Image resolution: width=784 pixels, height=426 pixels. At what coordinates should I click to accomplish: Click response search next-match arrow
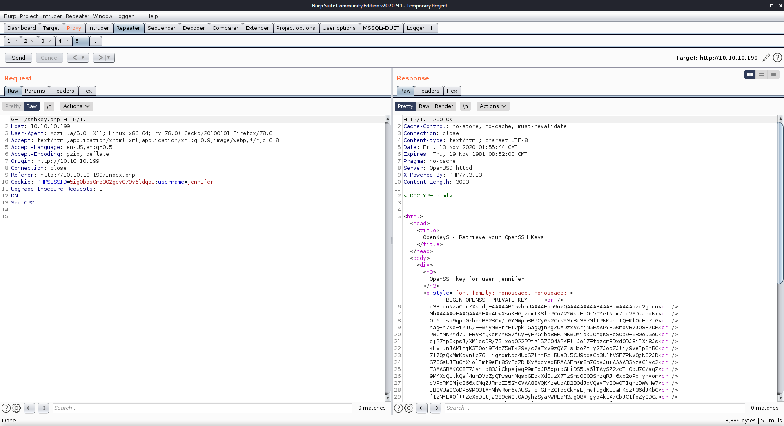(x=436, y=408)
